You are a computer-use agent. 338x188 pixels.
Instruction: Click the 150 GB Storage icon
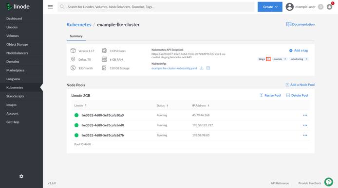point(104,68)
